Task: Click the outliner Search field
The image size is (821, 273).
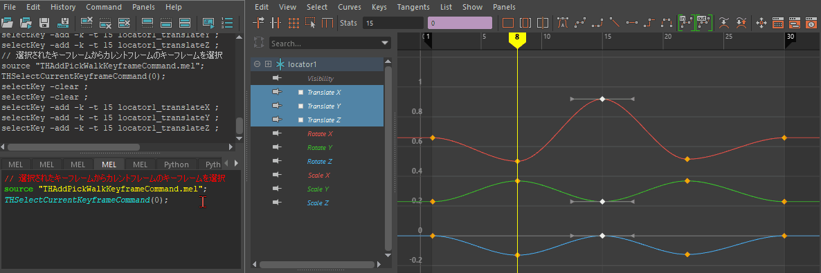Action: pos(330,44)
